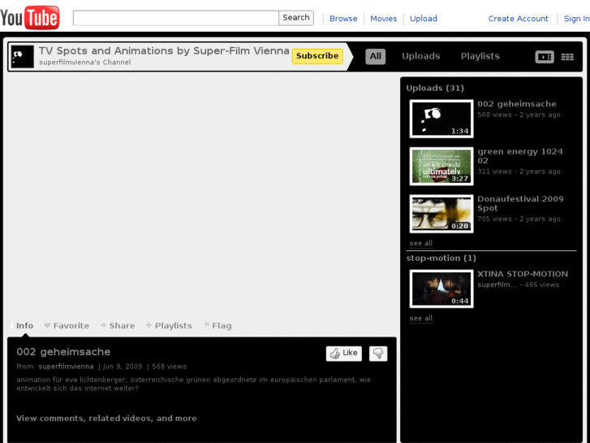The image size is (590, 443).
Task: Switch to grid view icon
Action: tap(567, 57)
